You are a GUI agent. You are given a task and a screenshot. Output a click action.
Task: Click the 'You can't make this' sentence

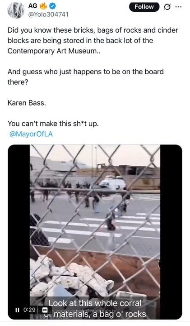coord(53,124)
